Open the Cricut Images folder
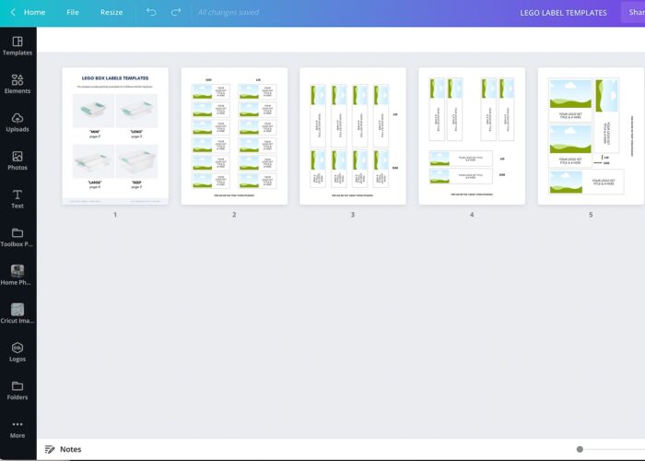Image resolution: width=645 pixels, height=461 pixels. [18, 313]
